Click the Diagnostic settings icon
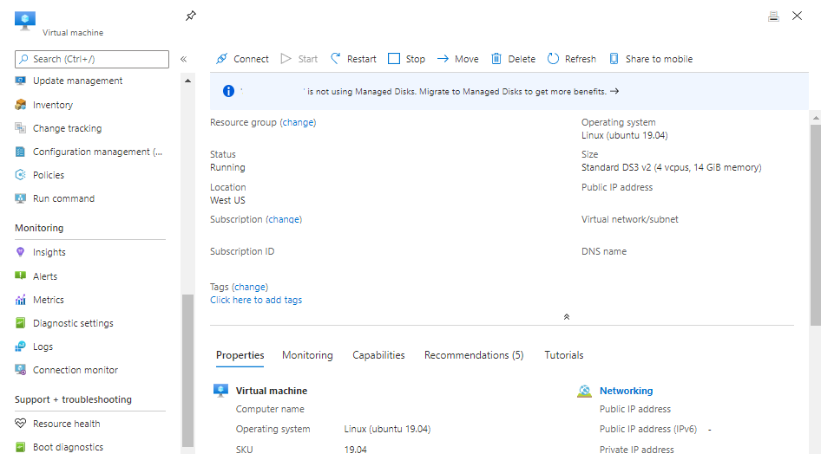Image resolution: width=821 pixels, height=460 pixels. tap(21, 323)
